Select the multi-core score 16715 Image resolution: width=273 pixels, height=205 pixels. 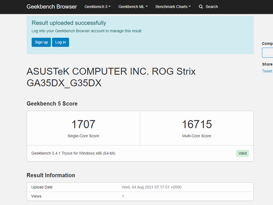[x=197, y=124]
